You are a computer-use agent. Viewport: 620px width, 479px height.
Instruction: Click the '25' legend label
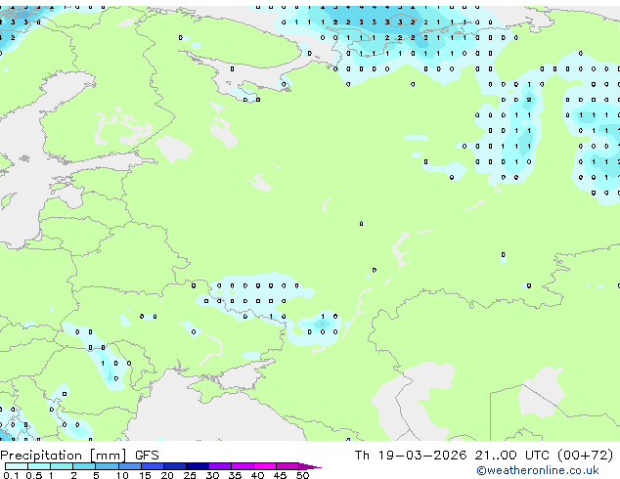pyautogui.click(x=190, y=475)
